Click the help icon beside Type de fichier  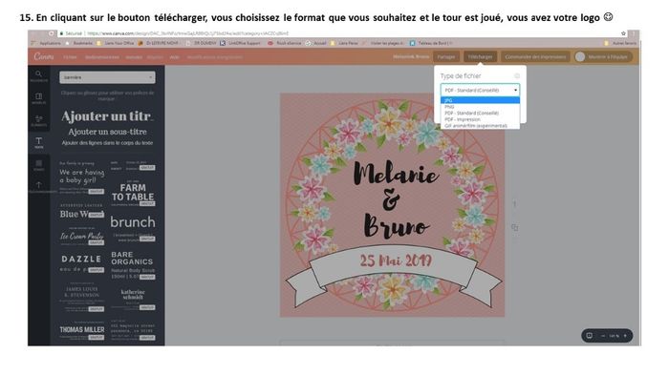pyautogui.click(x=517, y=75)
